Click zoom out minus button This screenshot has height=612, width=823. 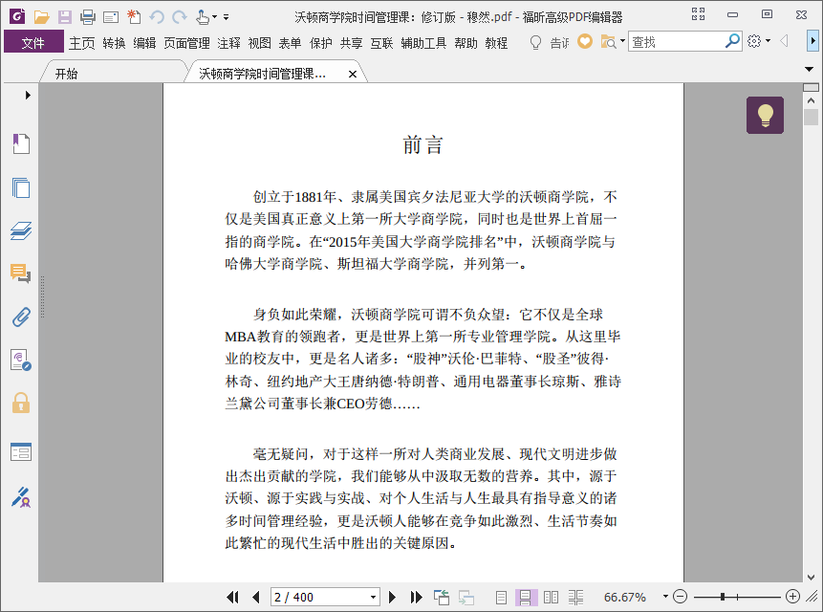(680, 597)
